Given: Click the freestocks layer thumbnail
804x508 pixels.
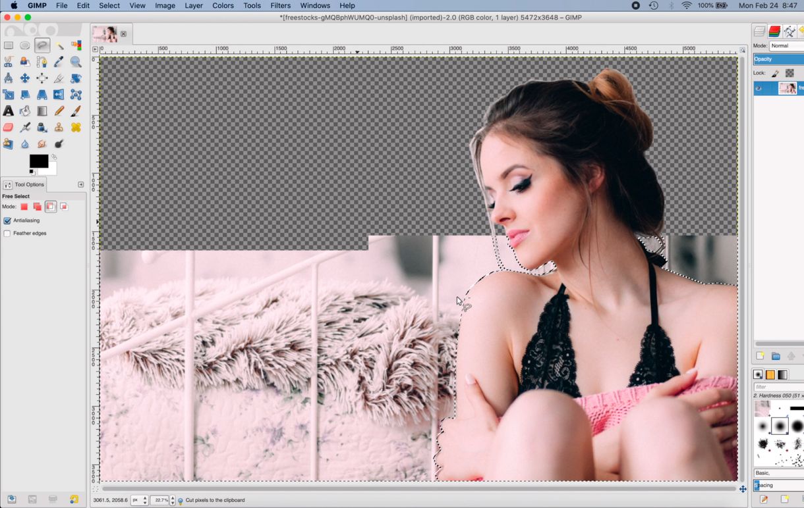Looking at the screenshot, I should click(x=788, y=87).
